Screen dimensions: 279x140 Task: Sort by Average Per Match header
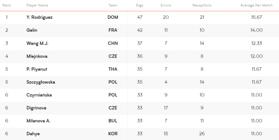[256, 5]
